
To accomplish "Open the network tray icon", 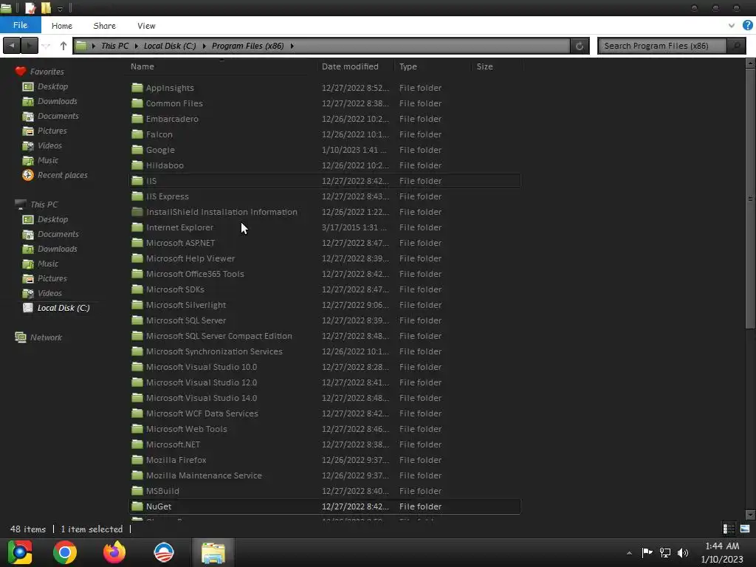I will 665,553.
